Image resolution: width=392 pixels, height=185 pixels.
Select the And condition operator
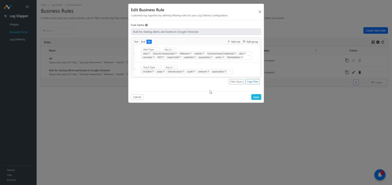click(143, 42)
